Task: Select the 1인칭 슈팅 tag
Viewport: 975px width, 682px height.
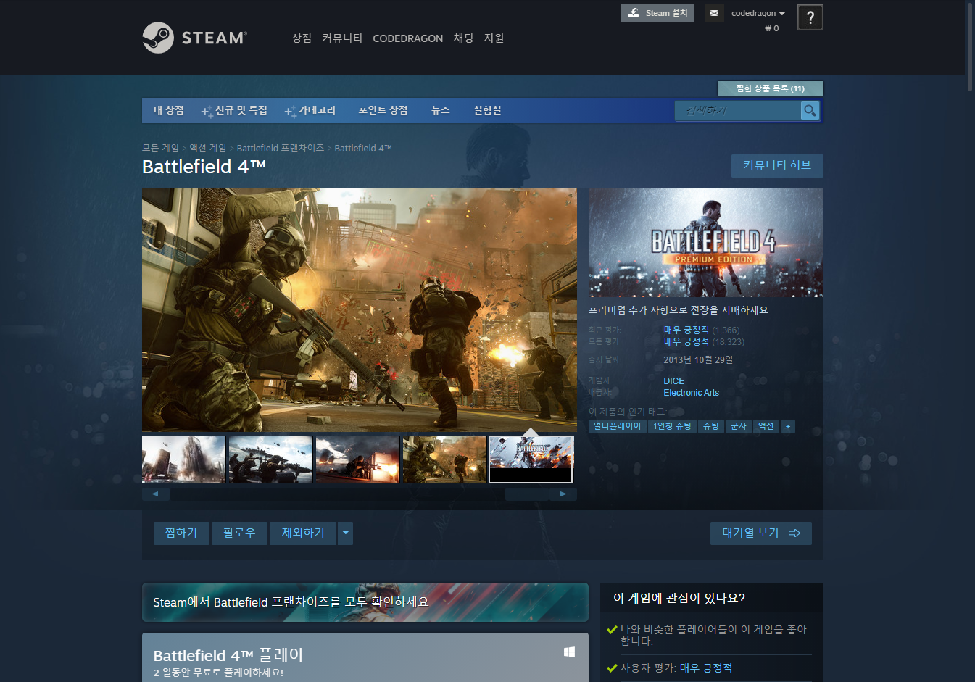Action: click(672, 426)
